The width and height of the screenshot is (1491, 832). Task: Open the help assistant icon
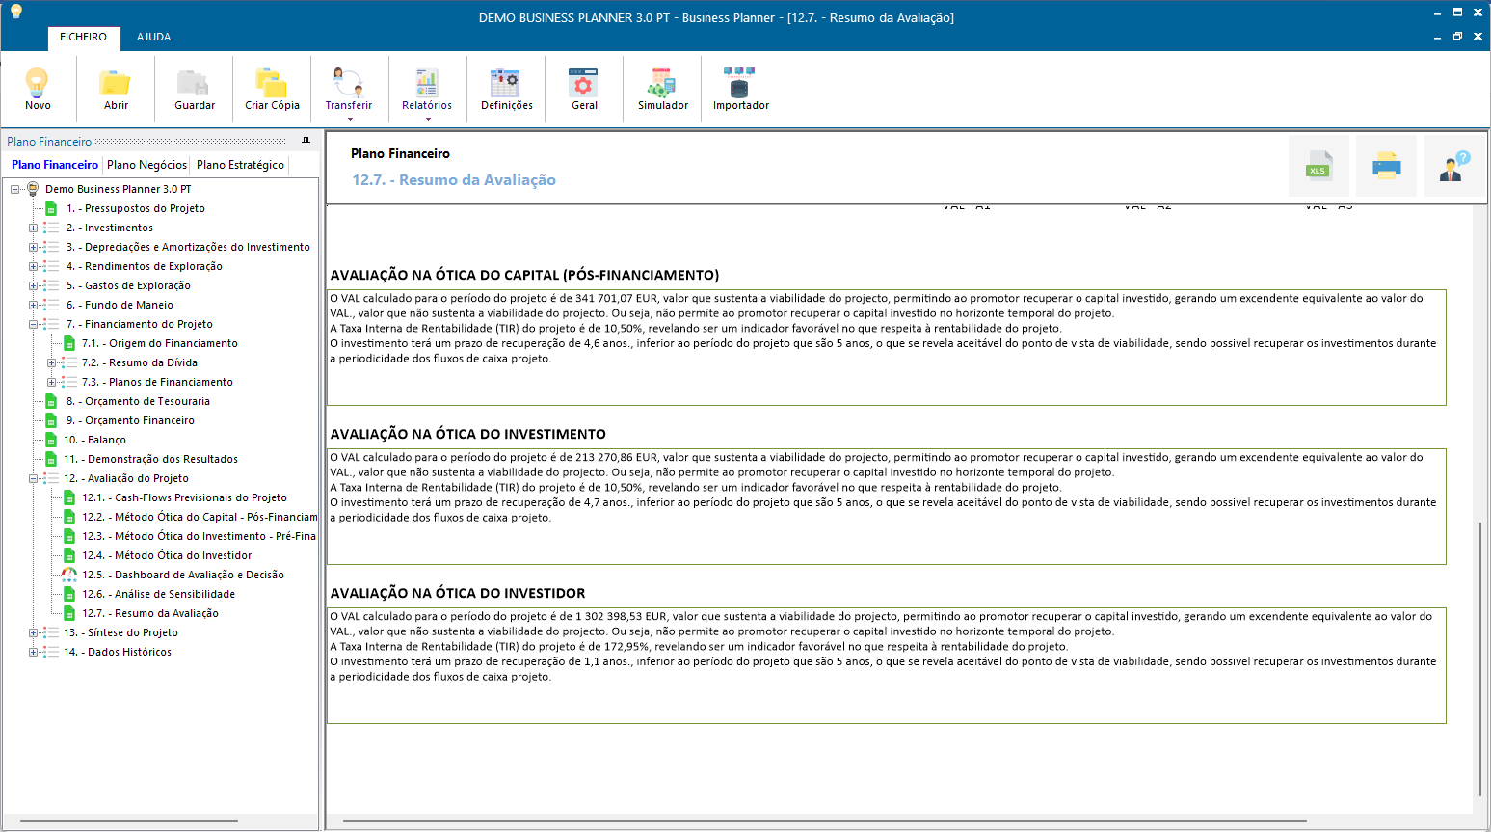click(1454, 166)
